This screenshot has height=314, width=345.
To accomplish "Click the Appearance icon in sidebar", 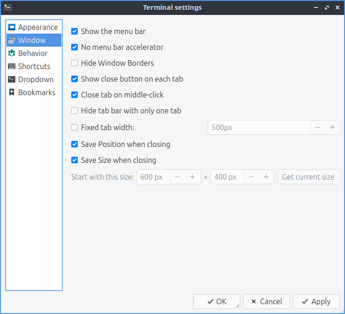I will point(12,27).
